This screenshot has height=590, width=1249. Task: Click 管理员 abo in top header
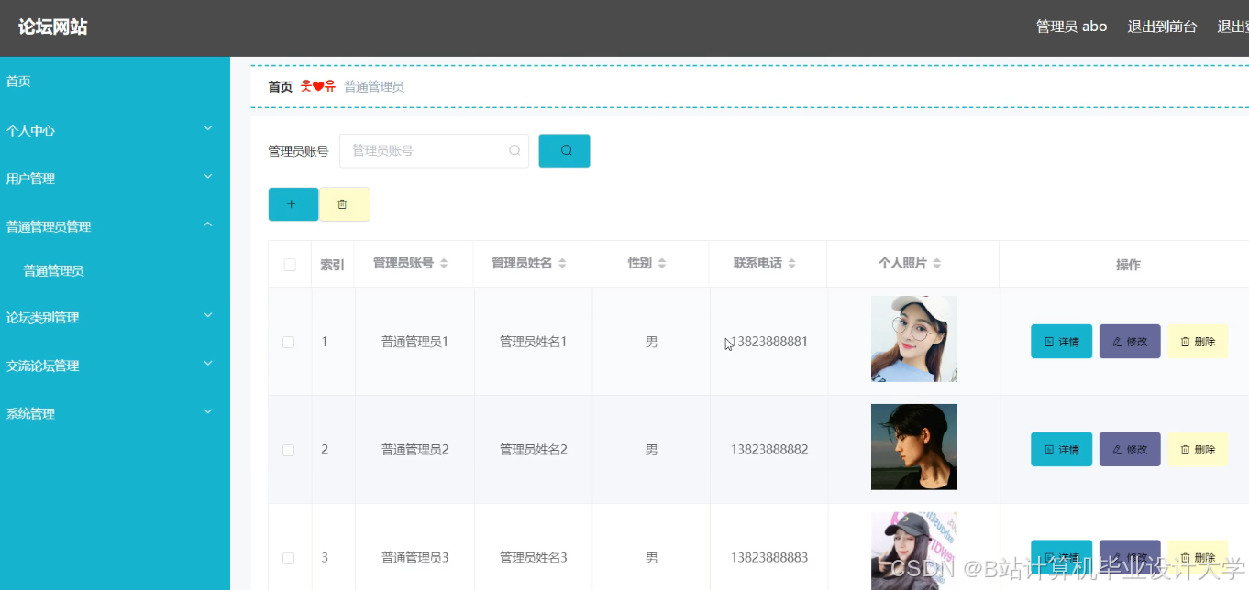click(1071, 27)
